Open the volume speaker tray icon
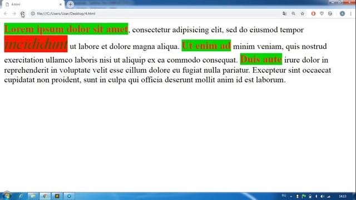The width and height of the screenshot is (356, 200). (323, 196)
